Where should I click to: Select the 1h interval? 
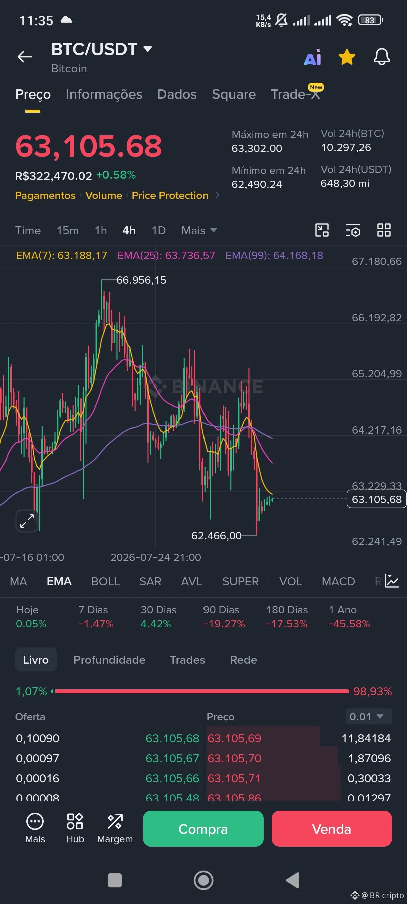(101, 231)
